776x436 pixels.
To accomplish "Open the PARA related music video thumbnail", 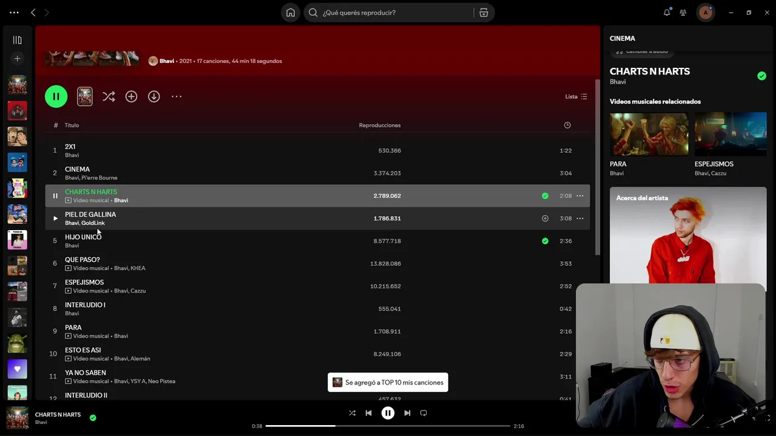I will click(649, 134).
